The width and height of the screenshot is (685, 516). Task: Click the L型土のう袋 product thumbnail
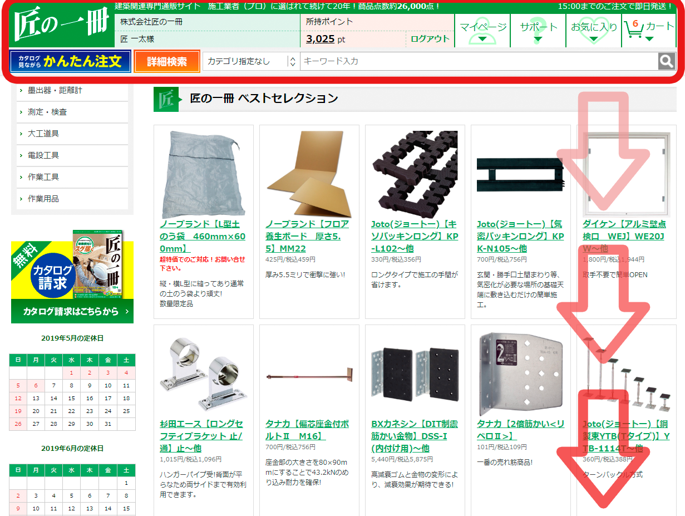(x=203, y=175)
